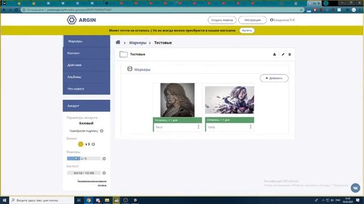
Task: Reload the page in browser
Action: click(x=16, y=10)
